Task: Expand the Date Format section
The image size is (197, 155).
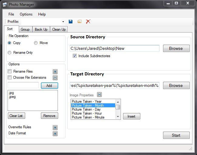Action: [55, 134]
